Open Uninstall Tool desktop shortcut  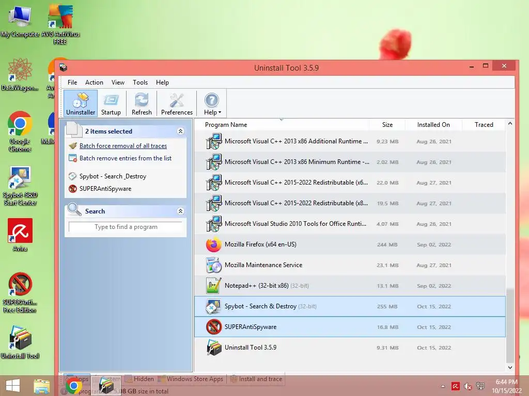coord(20,342)
